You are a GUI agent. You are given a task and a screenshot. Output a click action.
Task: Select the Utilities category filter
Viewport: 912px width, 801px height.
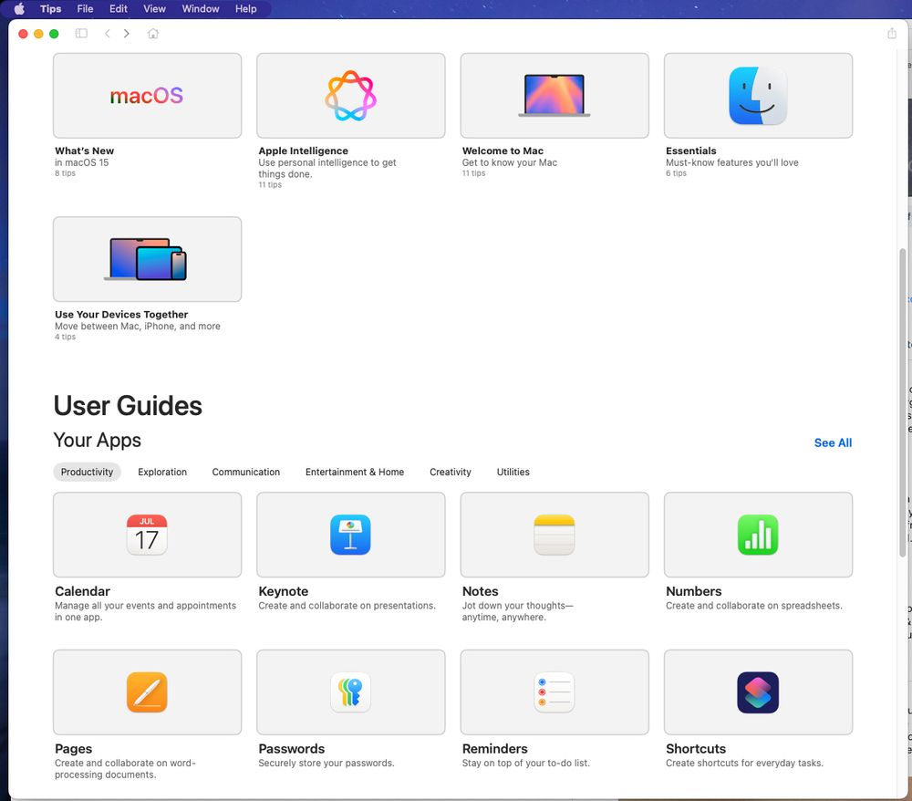[513, 472]
